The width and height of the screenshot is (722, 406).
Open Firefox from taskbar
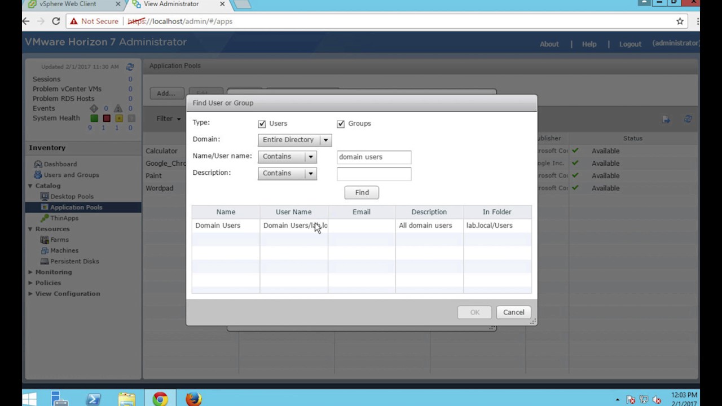pyautogui.click(x=193, y=399)
